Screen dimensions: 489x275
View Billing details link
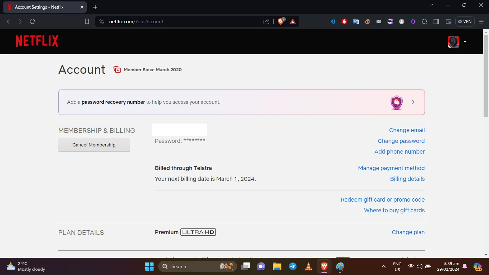407,179
